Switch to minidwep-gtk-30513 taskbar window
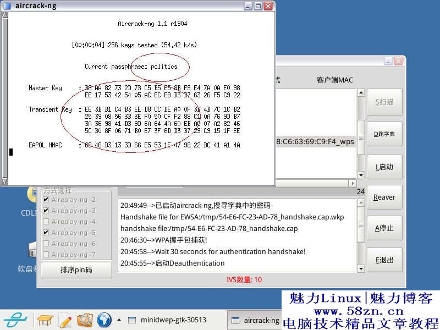The image size is (440, 330). pos(167,320)
